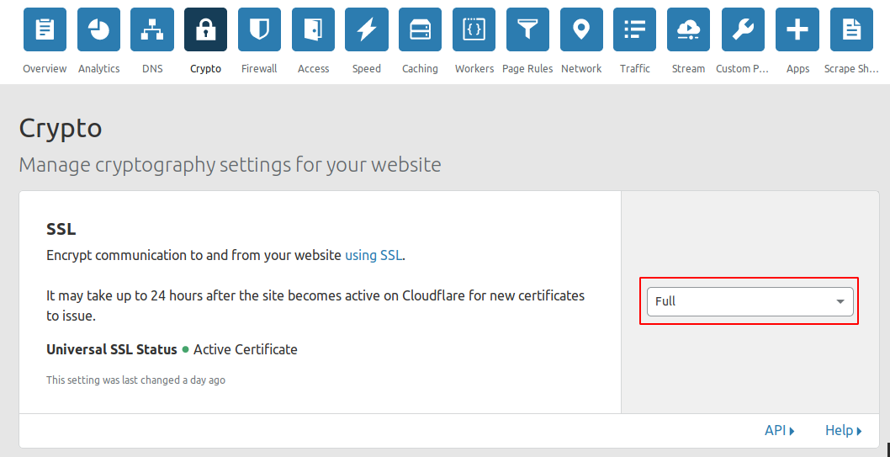Image resolution: width=890 pixels, height=457 pixels.
Task: Open the Overview clipboard icon
Action: click(45, 30)
